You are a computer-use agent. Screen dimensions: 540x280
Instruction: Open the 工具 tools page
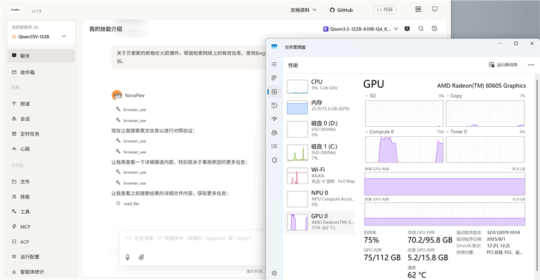click(41, 212)
